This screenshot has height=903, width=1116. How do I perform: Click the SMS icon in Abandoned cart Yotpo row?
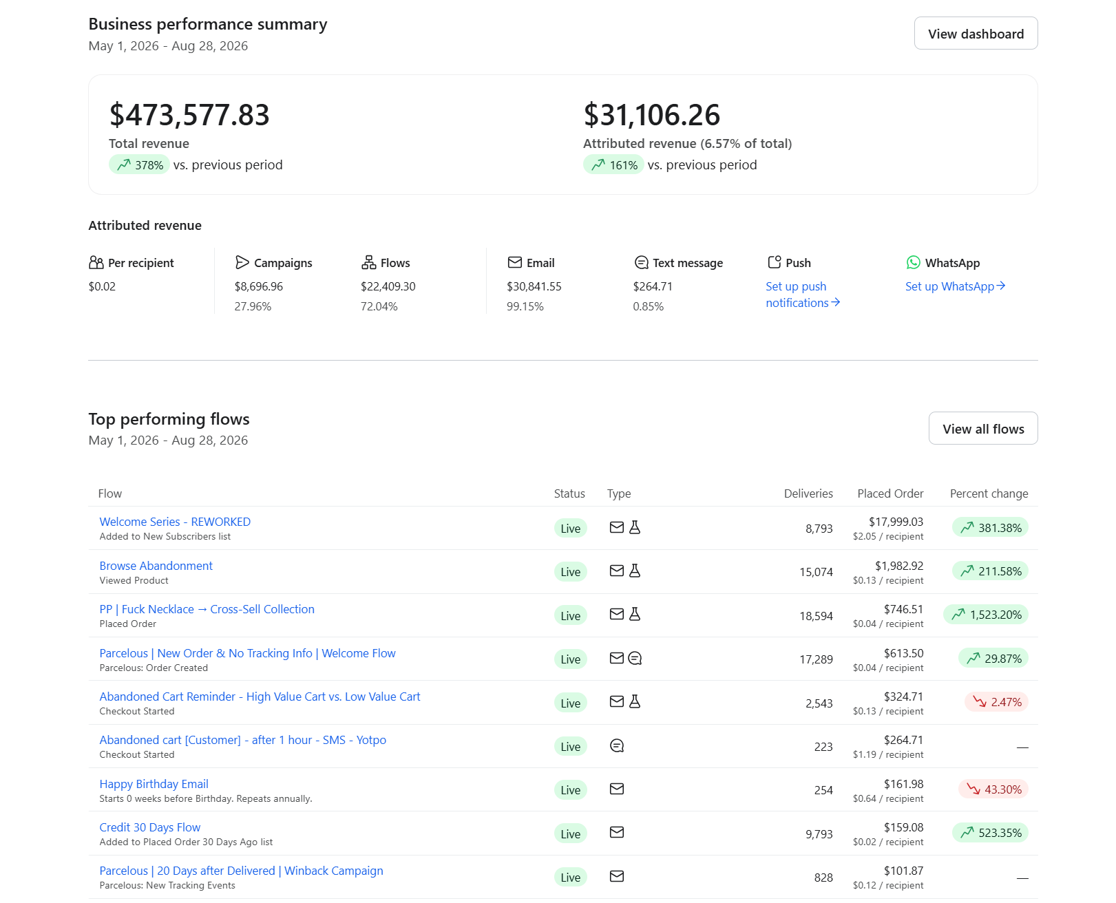pyautogui.click(x=617, y=745)
